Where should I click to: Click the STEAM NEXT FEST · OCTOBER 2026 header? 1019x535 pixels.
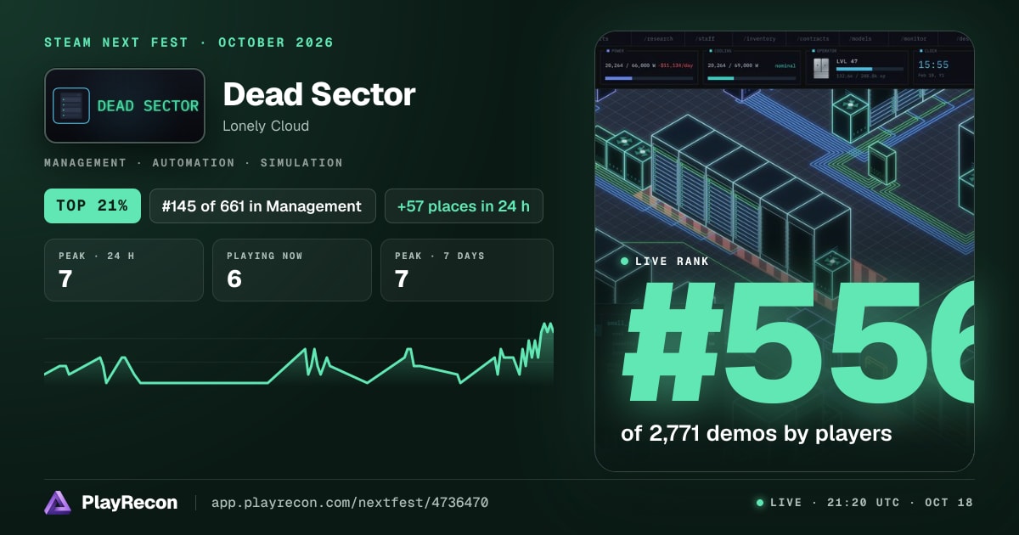[189, 42]
